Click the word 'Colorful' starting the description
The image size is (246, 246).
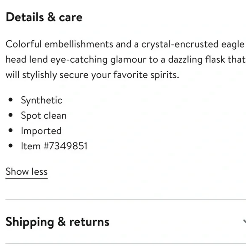[24, 44]
